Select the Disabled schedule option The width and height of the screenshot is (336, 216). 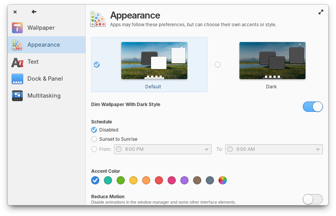pos(94,130)
